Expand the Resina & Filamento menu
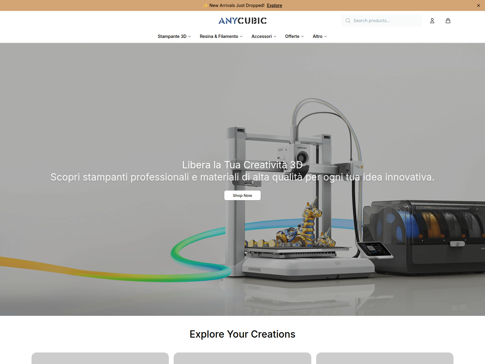485x364 pixels. [221, 36]
